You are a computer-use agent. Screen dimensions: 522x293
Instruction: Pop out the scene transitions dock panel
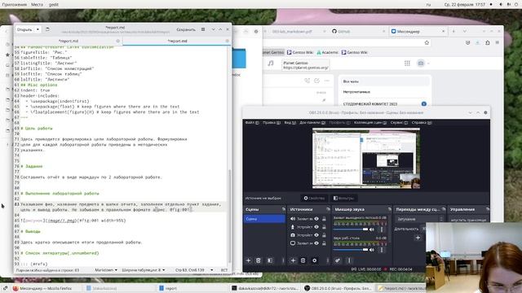point(444,209)
